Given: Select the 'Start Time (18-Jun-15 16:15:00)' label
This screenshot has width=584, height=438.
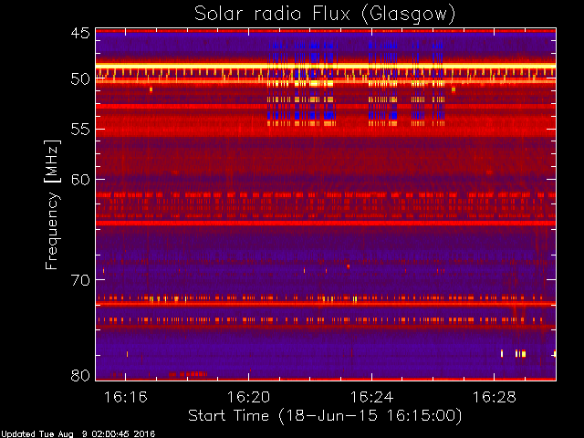Looking at the screenshot, I should (x=325, y=416).
